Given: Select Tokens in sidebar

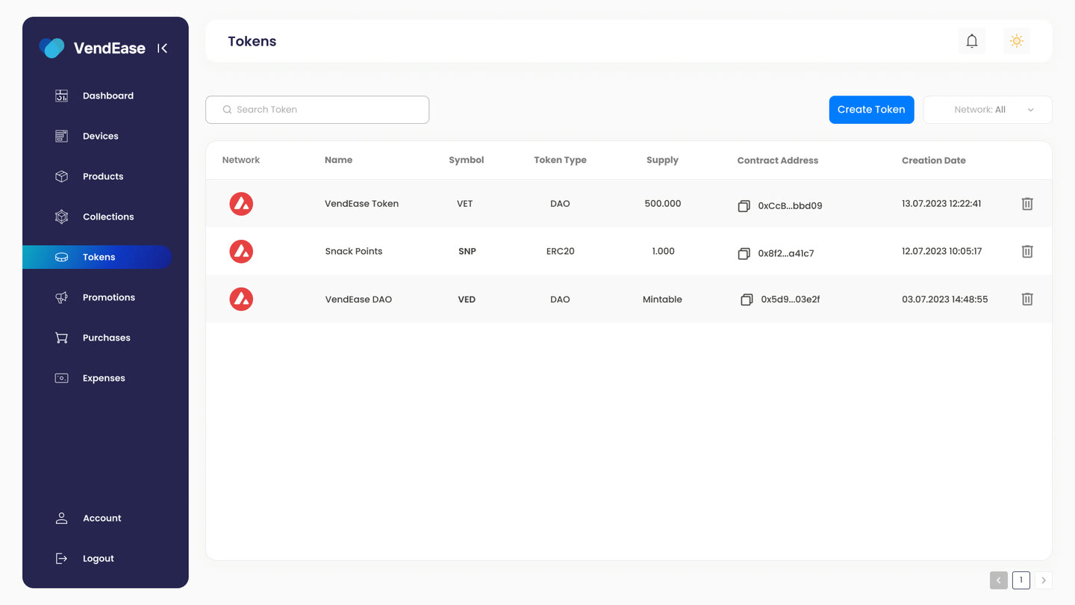Looking at the screenshot, I should 97,257.
